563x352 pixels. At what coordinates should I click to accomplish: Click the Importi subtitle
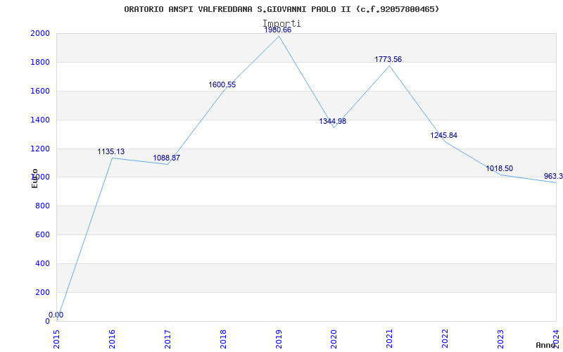[x=281, y=23]
